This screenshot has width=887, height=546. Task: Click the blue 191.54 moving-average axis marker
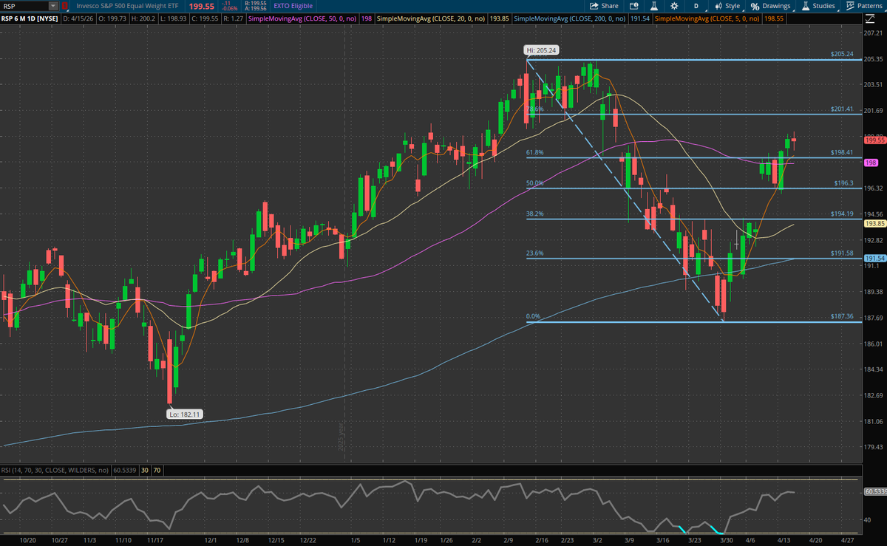(x=875, y=258)
